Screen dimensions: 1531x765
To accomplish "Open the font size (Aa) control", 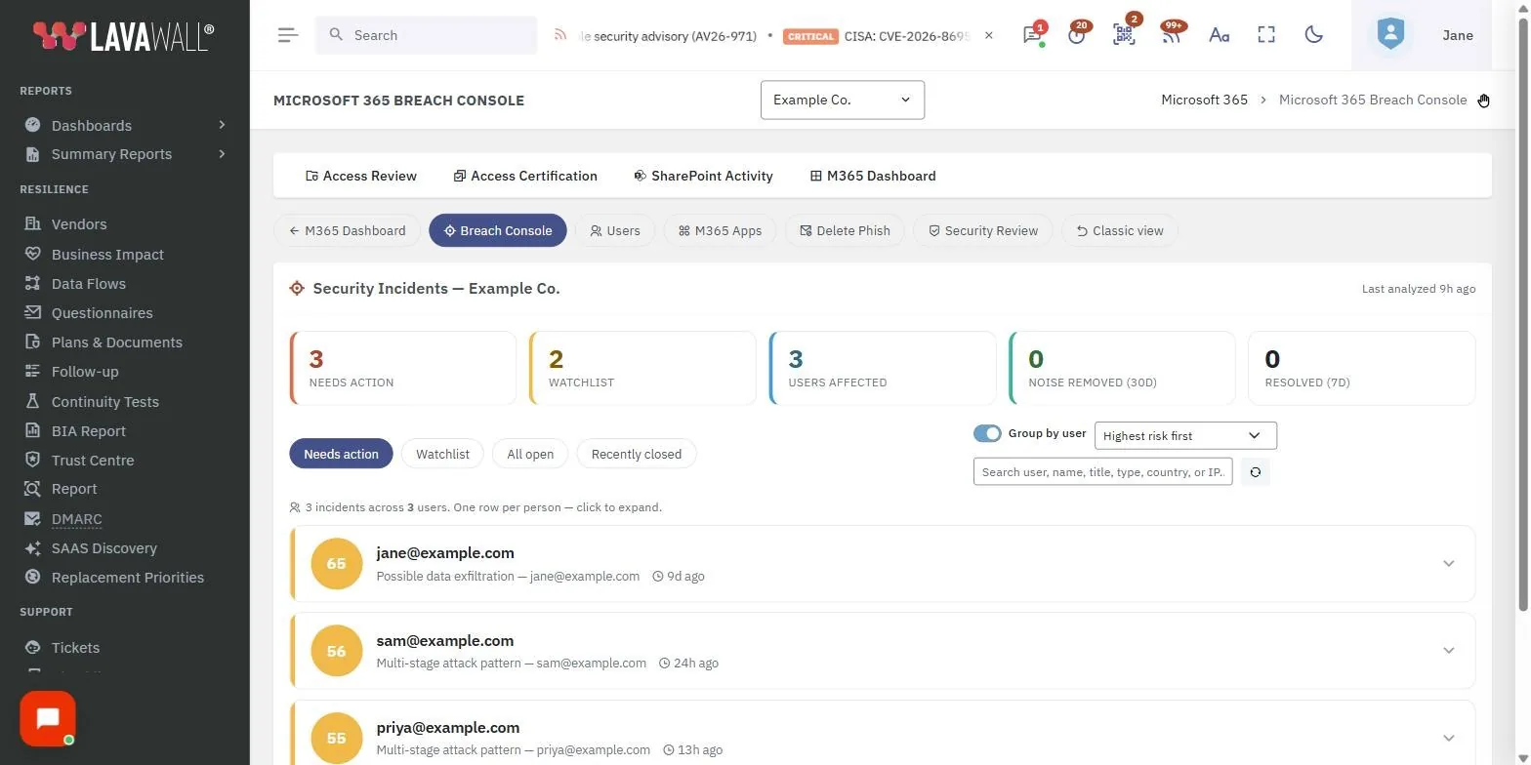I will (1219, 35).
